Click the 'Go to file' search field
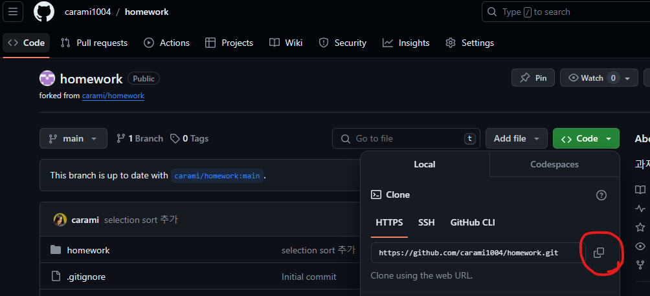 point(407,139)
